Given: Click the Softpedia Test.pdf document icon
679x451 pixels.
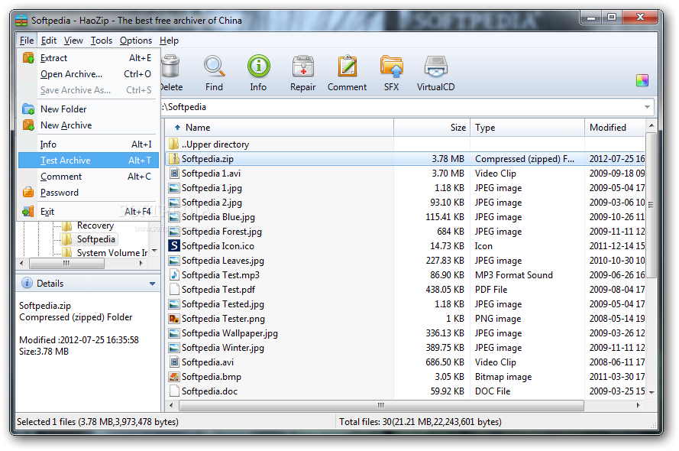Looking at the screenshot, I should point(174,290).
